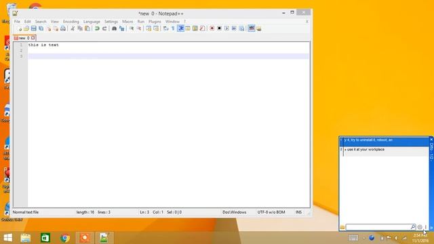The height and width of the screenshot is (244, 434).
Task: Open the Settings menu
Action: (x=111, y=22)
